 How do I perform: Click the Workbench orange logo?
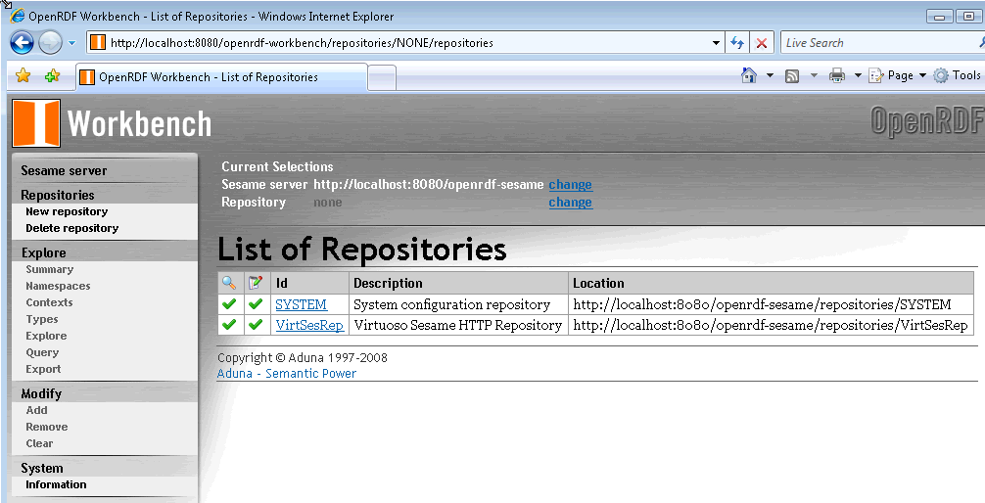(x=36, y=123)
